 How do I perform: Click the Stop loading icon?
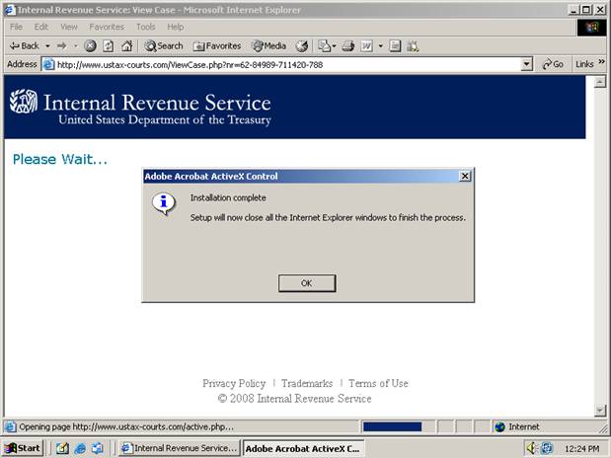(90, 46)
